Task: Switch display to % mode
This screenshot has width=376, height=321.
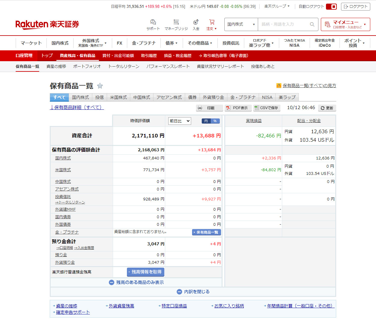Action: [x=215, y=121]
